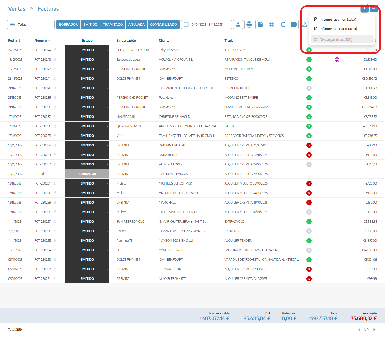The width and height of the screenshot is (385, 337).
Task: Click client KATERINA KHALAF
Action: 172,145
